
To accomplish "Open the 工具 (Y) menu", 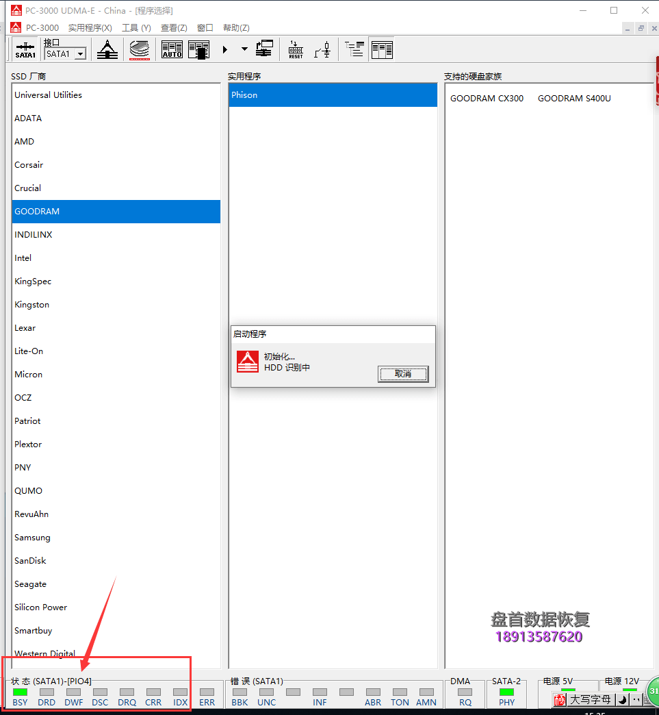I will click(x=136, y=28).
